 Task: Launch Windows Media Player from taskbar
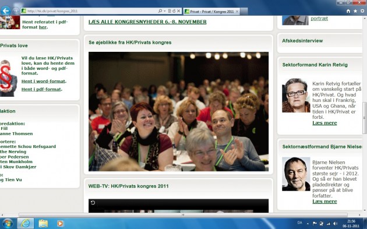click(60, 223)
